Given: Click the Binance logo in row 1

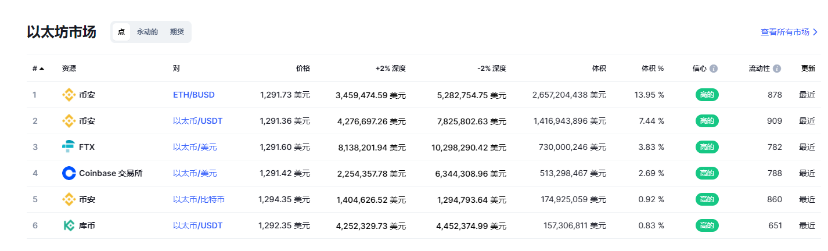Looking at the screenshot, I should pyautogui.click(x=69, y=95).
